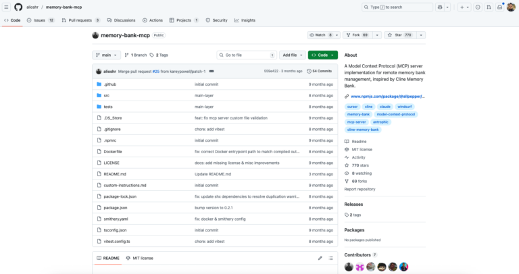
Task: Open the issues icon in header
Action: pos(478,7)
